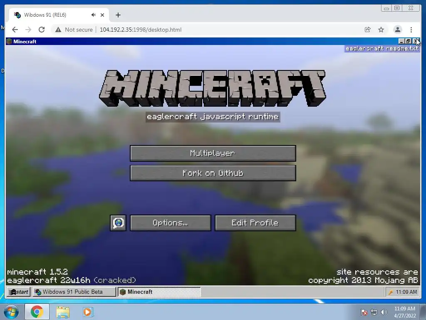Click the Wibdows 91 start button

click(18, 292)
